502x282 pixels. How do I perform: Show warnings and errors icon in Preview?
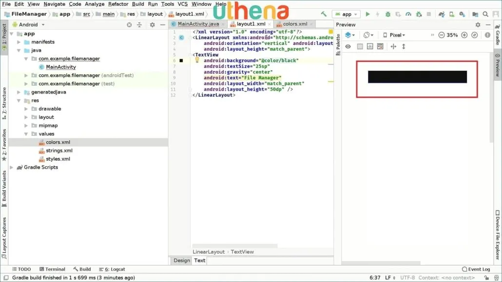tap(487, 35)
